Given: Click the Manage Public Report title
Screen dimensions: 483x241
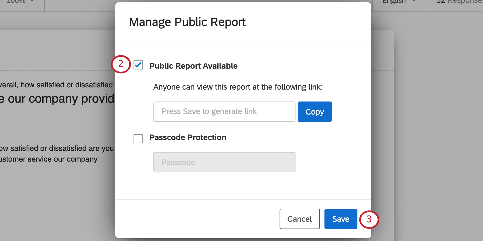Looking at the screenshot, I should (x=187, y=22).
